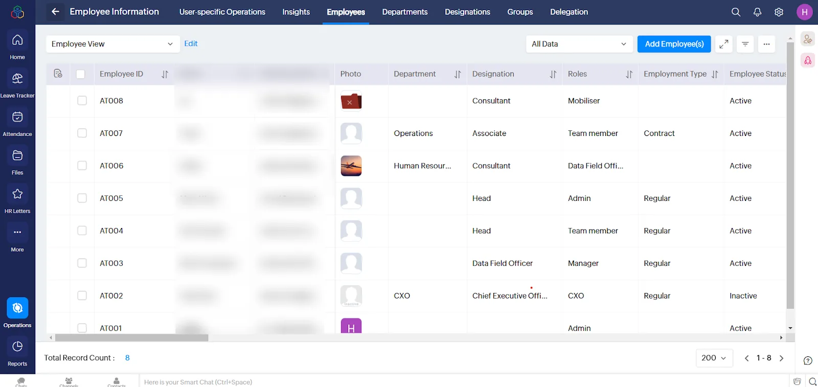
Task: Open the 200 records-per-page dropdown
Action: point(714,358)
